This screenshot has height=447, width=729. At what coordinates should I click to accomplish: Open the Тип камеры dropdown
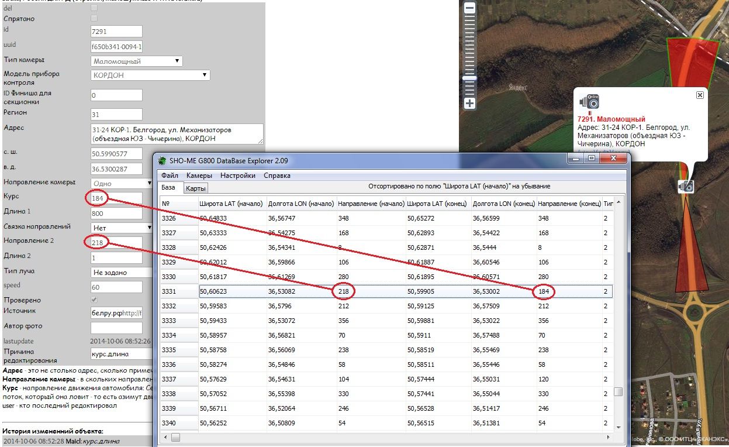click(x=137, y=61)
